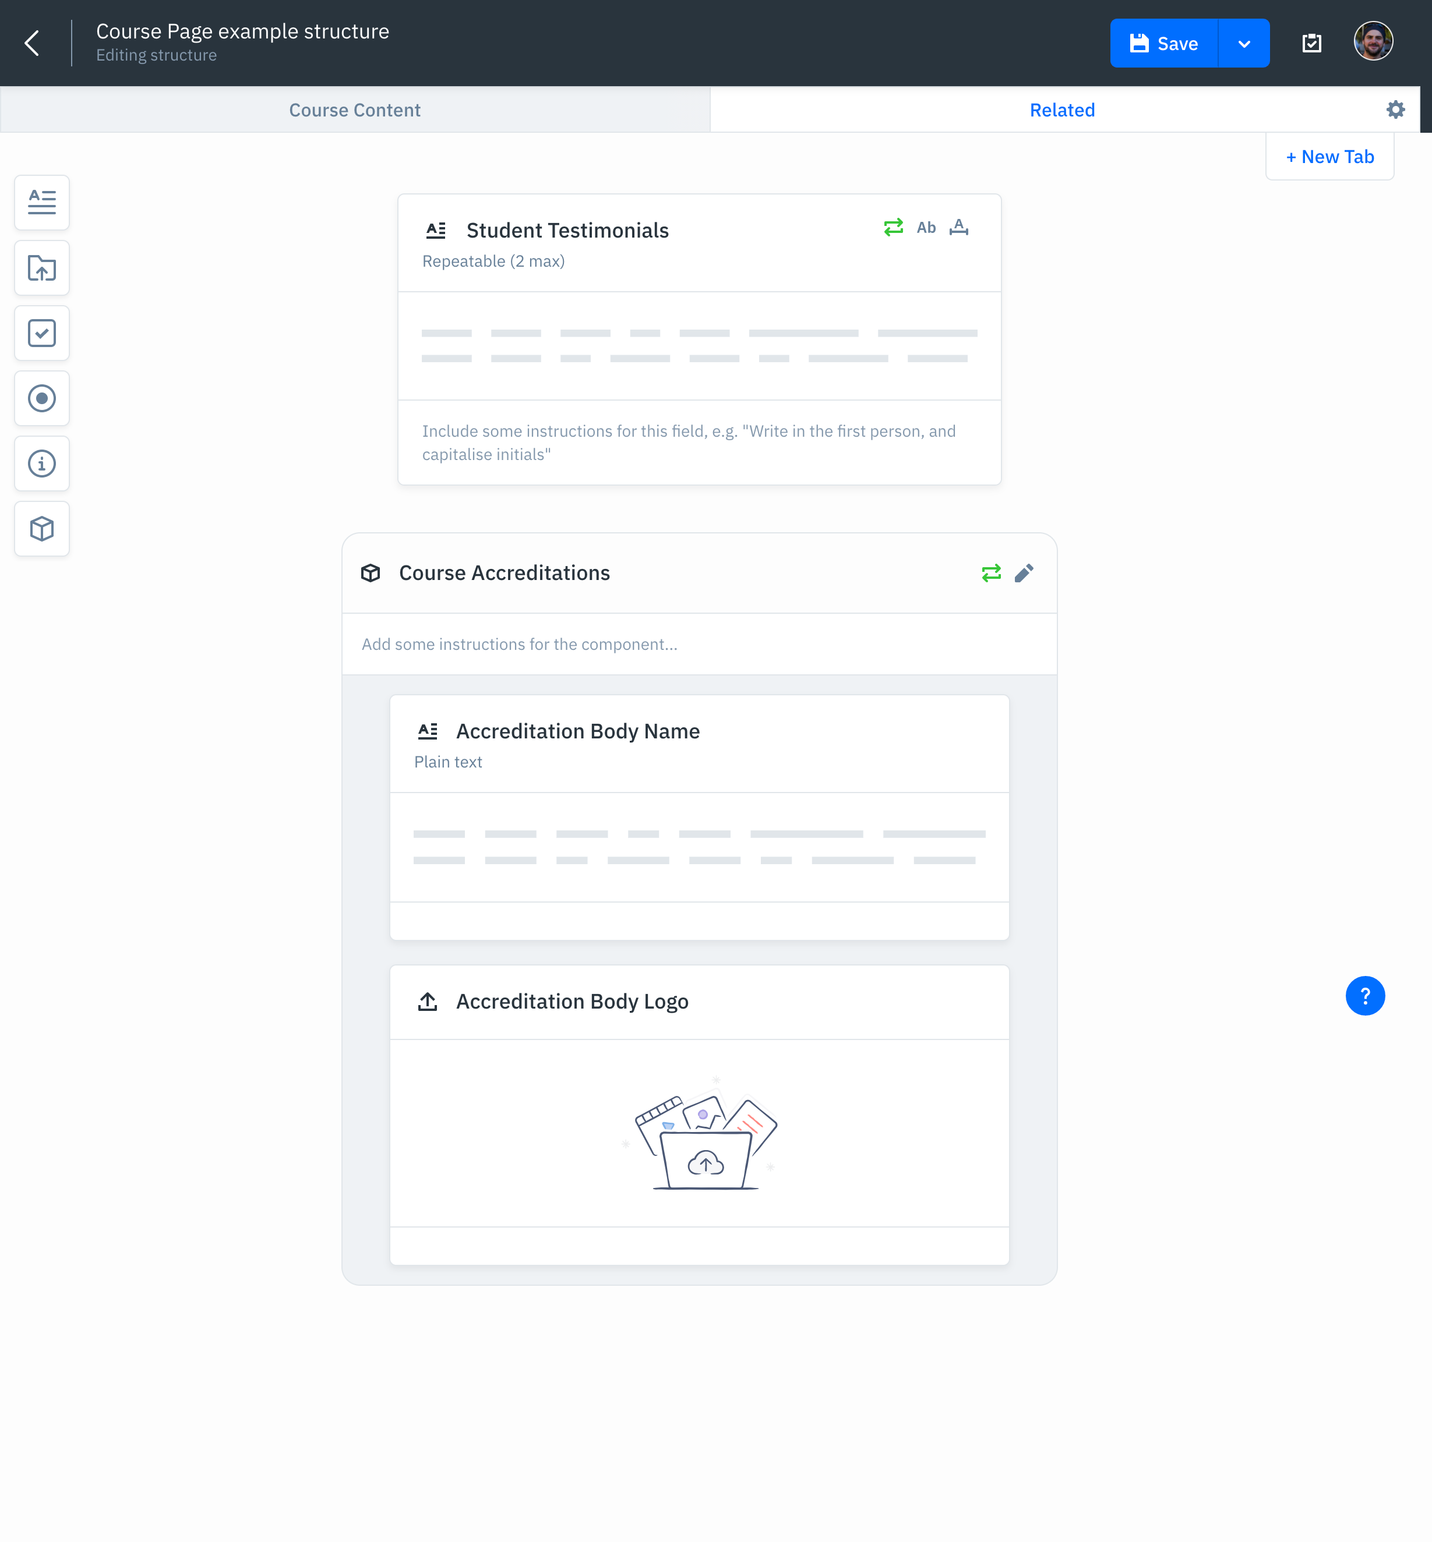Switch to the Course Content tab
The image size is (1432, 1542).
355,110
